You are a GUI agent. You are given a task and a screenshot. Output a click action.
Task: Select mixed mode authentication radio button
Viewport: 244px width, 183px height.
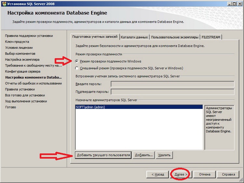(77, 68)
